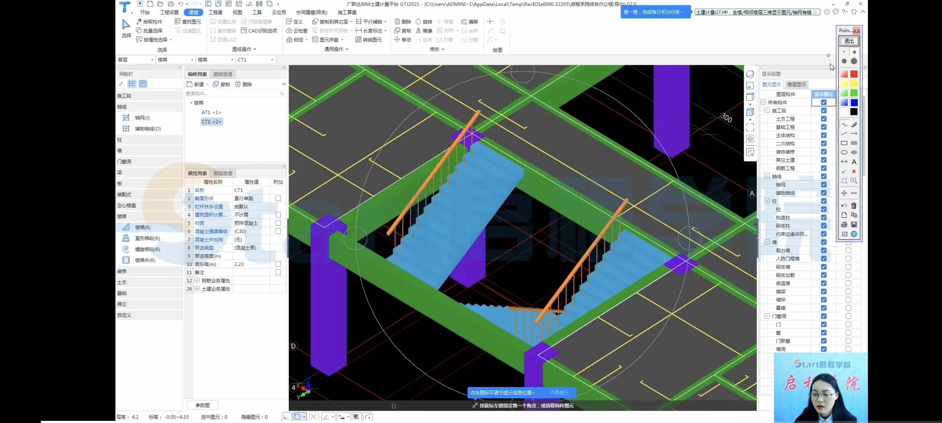The height and width of the screenshot is (423, 942).
Task: Check 截面形状 additional checkbox in properties
Action: point(278,198)
